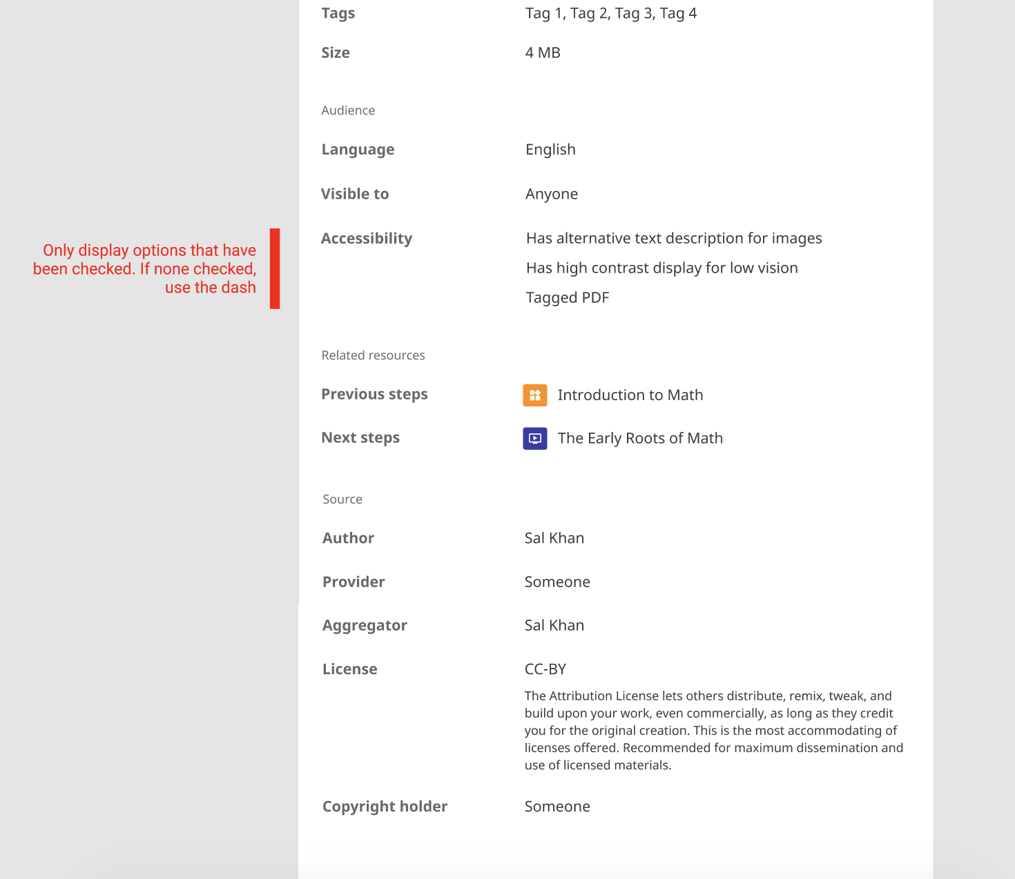Click the English language value
Viewport: 1015px width, 879px height.
pos(550,150)
